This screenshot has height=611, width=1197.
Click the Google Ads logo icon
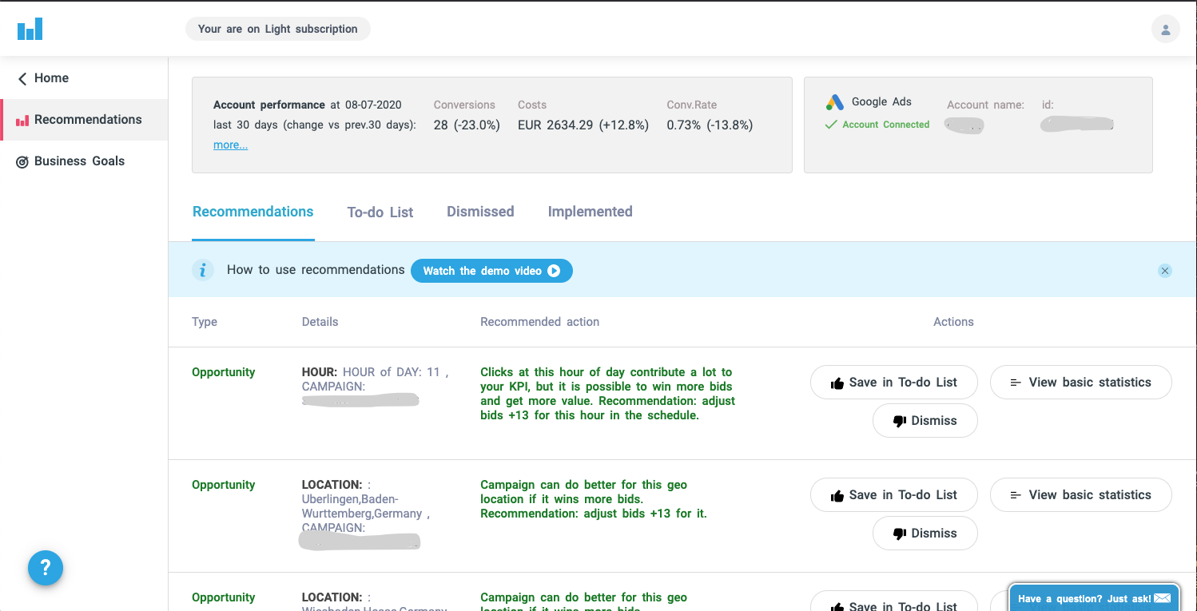tap(834, 102)
